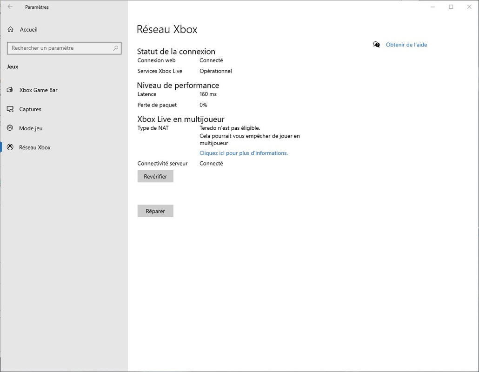Click the help chat bubble icon
Viewport: 479px width, 372px height.
(376, 45)
